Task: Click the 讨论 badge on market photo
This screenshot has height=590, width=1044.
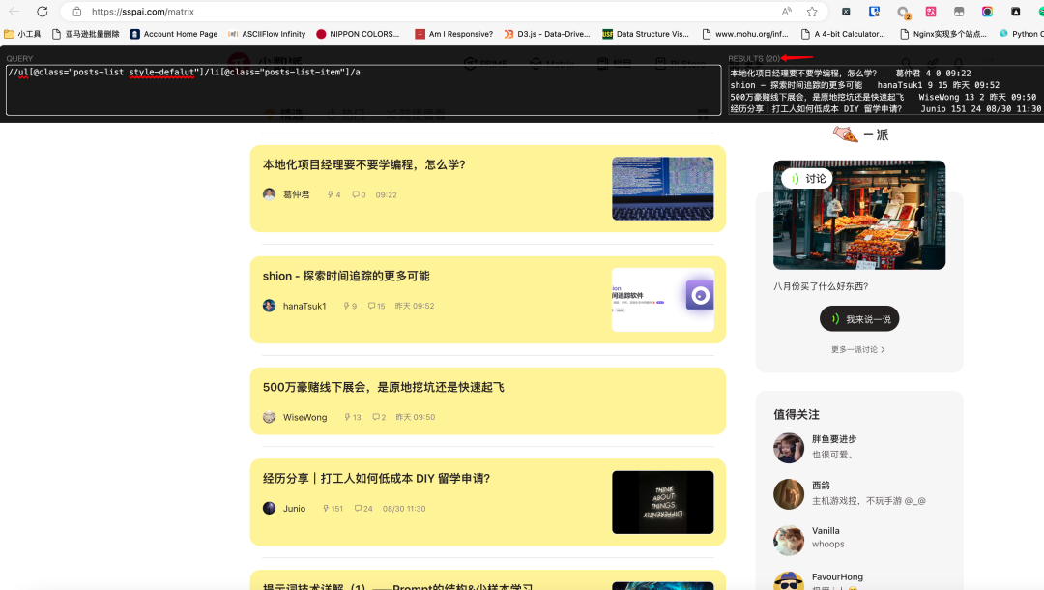Action: 807,179
